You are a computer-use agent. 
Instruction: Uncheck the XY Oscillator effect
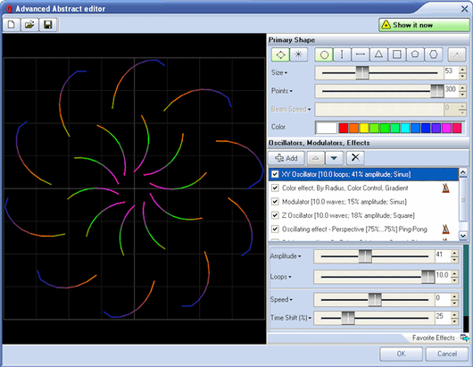pos(275,174)
